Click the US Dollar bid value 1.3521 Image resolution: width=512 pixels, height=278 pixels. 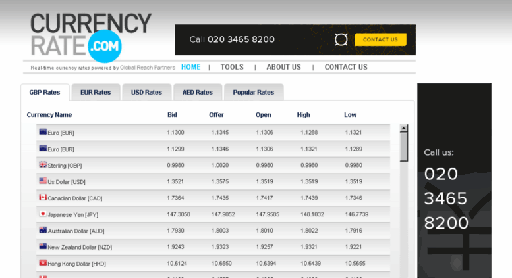coord(175,181)
